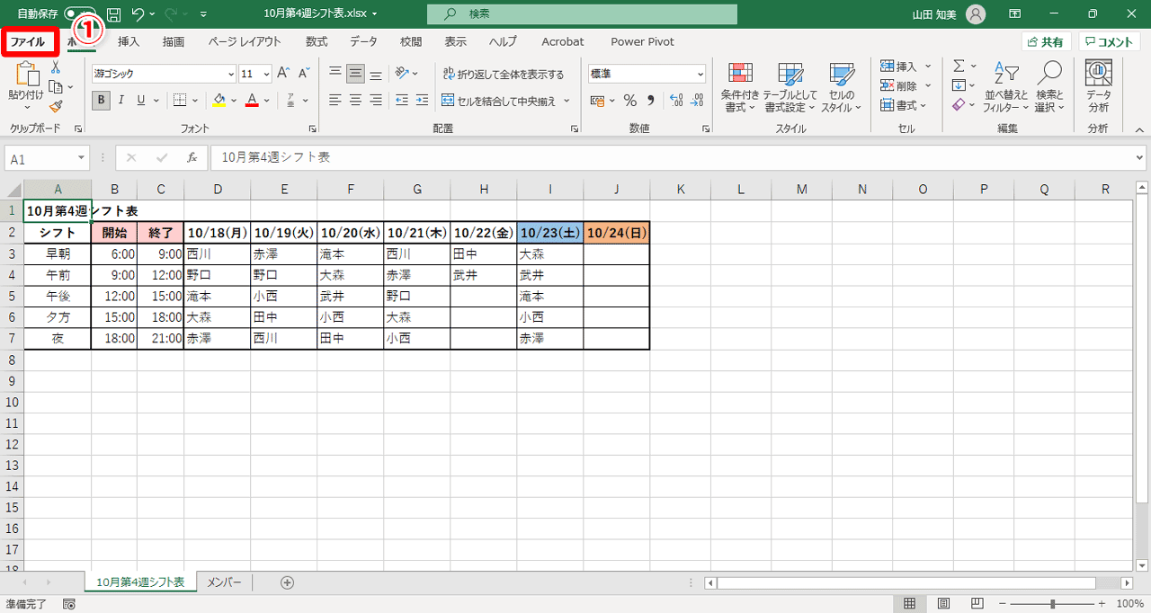Click the comma style icon
Screen dimensions: 1151x613
tap(650, 100)
